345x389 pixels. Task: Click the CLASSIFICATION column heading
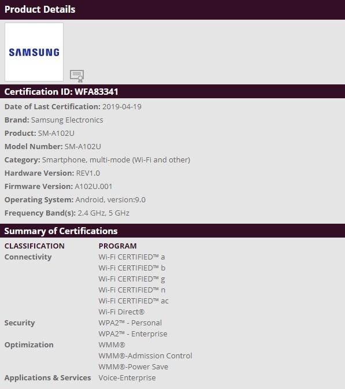pos(35,246)
